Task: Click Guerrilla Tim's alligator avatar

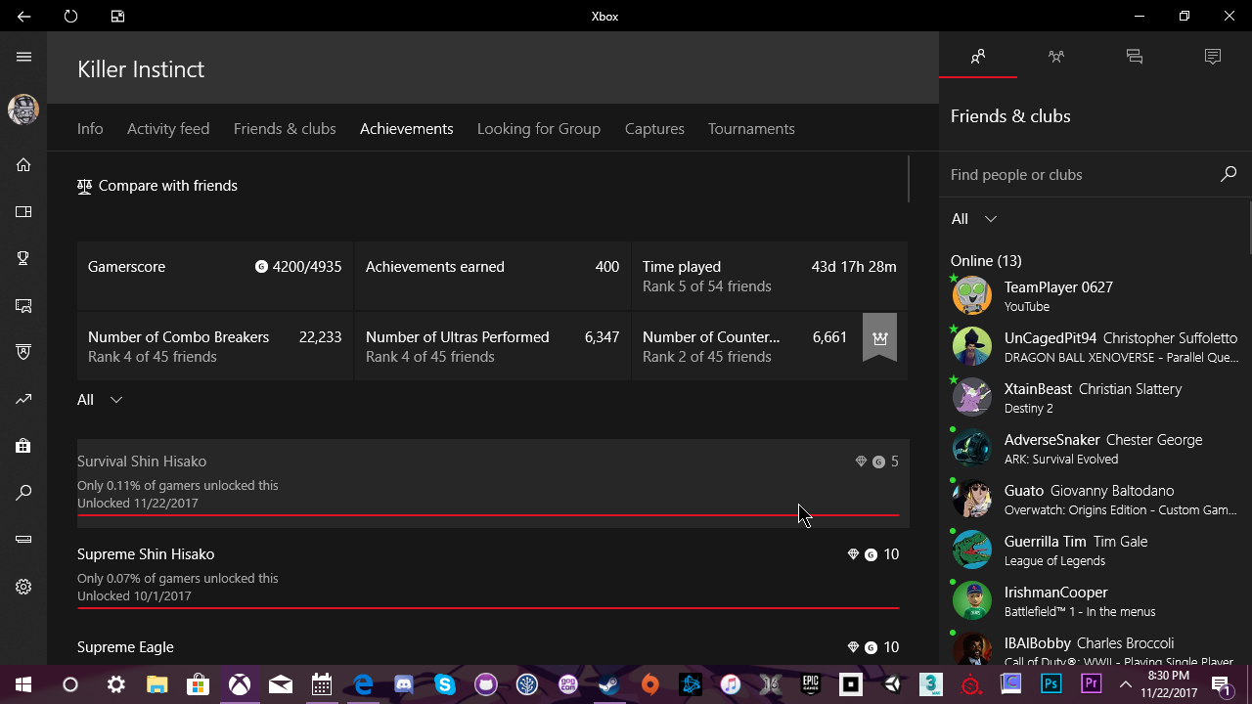Action: point(972,550)
